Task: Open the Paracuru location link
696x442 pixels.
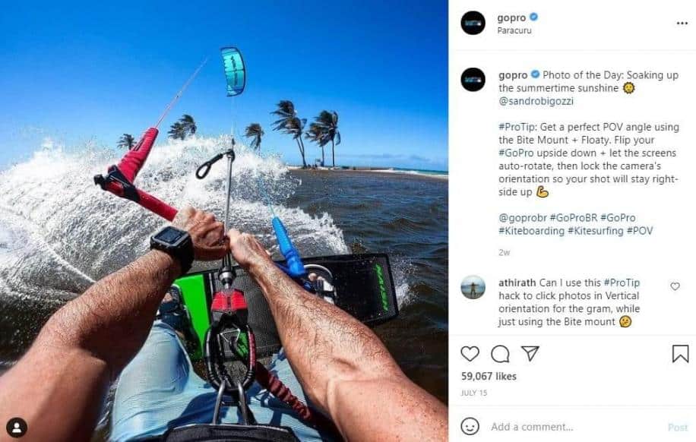Action: point(514,30)
